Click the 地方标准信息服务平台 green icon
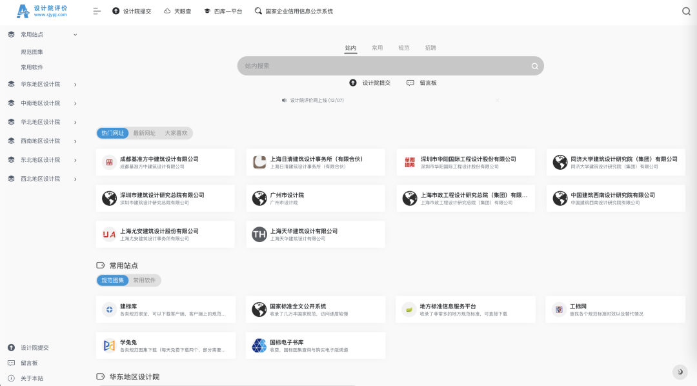The height and width of the screenshot is (386, 697). click(409, 310)
